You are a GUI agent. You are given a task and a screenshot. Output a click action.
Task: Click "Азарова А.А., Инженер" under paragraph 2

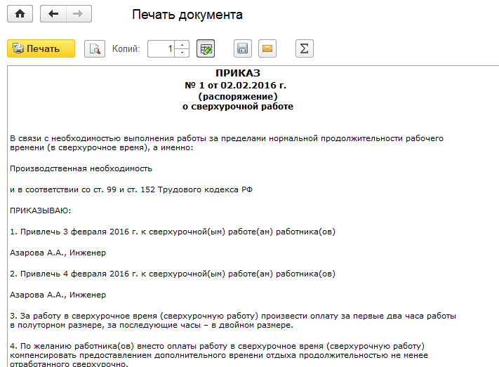58,295
